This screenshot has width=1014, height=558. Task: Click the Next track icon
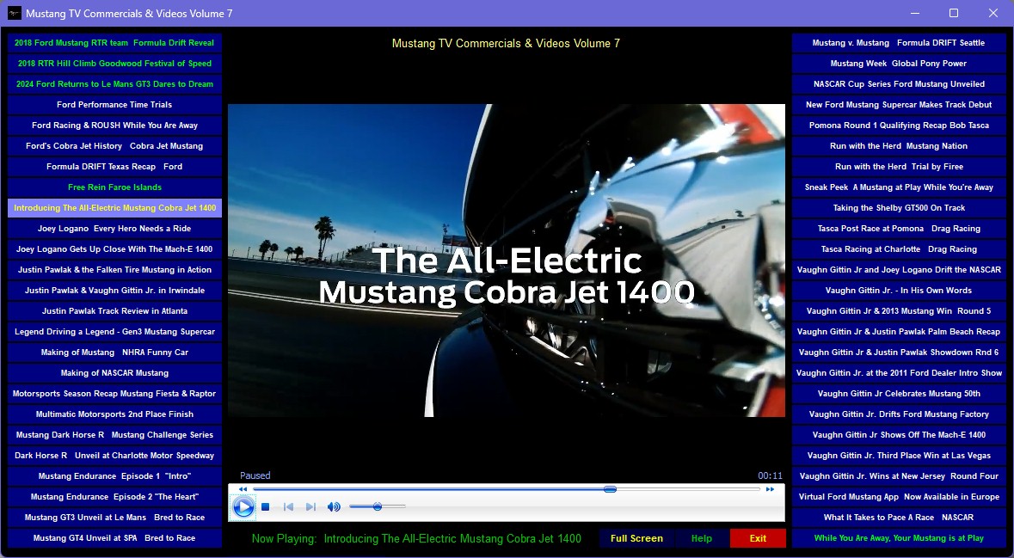310,507
